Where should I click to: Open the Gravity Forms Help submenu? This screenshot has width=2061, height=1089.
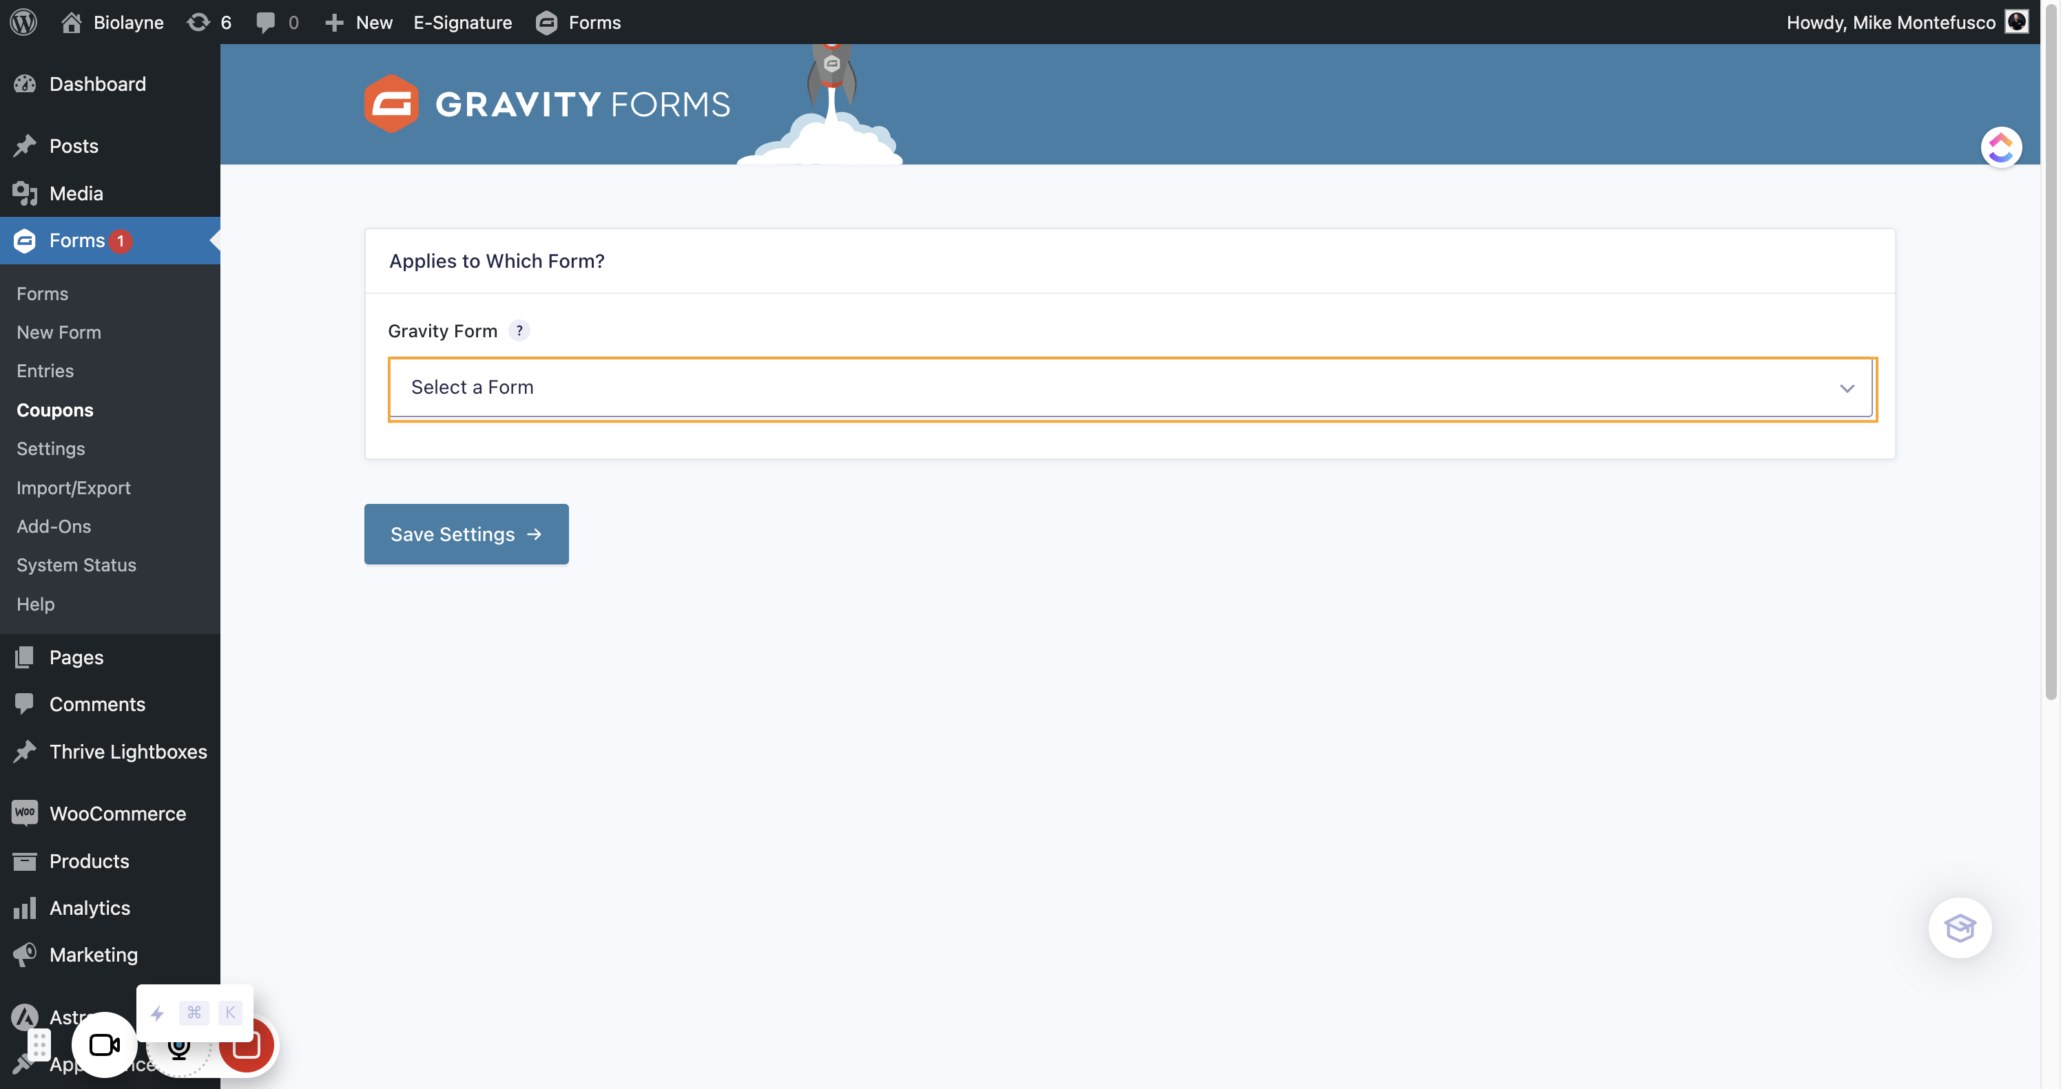click(x=35, y=604)
